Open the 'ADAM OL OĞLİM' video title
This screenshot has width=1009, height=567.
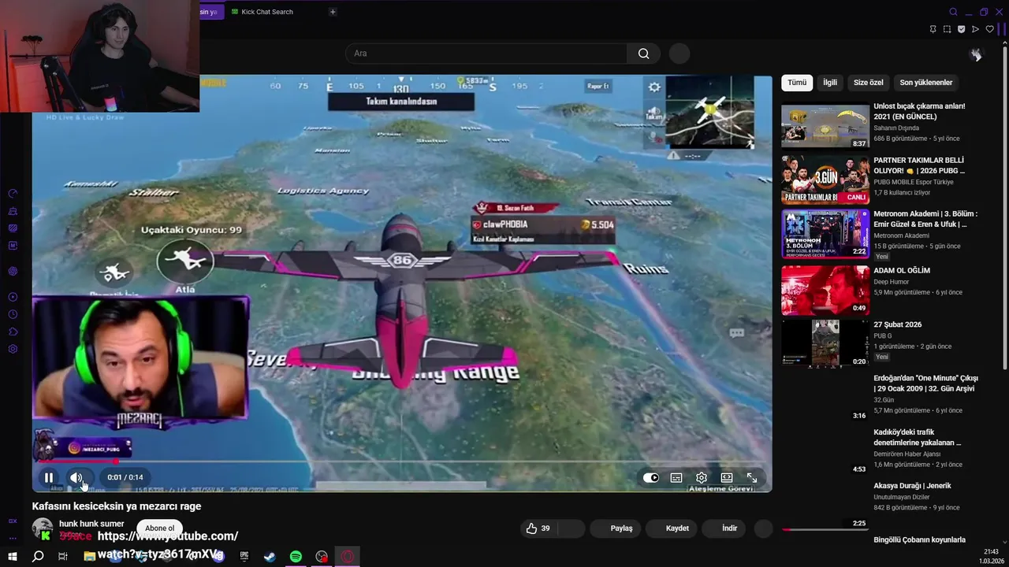click(x=902, y=270)
